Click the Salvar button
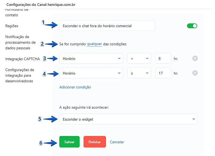215x156 pixels. pyautogui.click(x=69, y=142)
